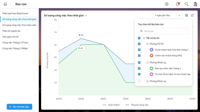Focus the Tìm dự án search field
This screenshot has width=200, height=112.
163,31
